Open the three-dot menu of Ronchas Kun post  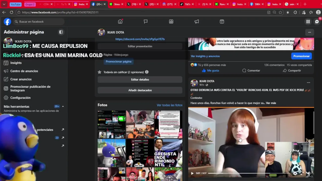click(x=308, y=82)
